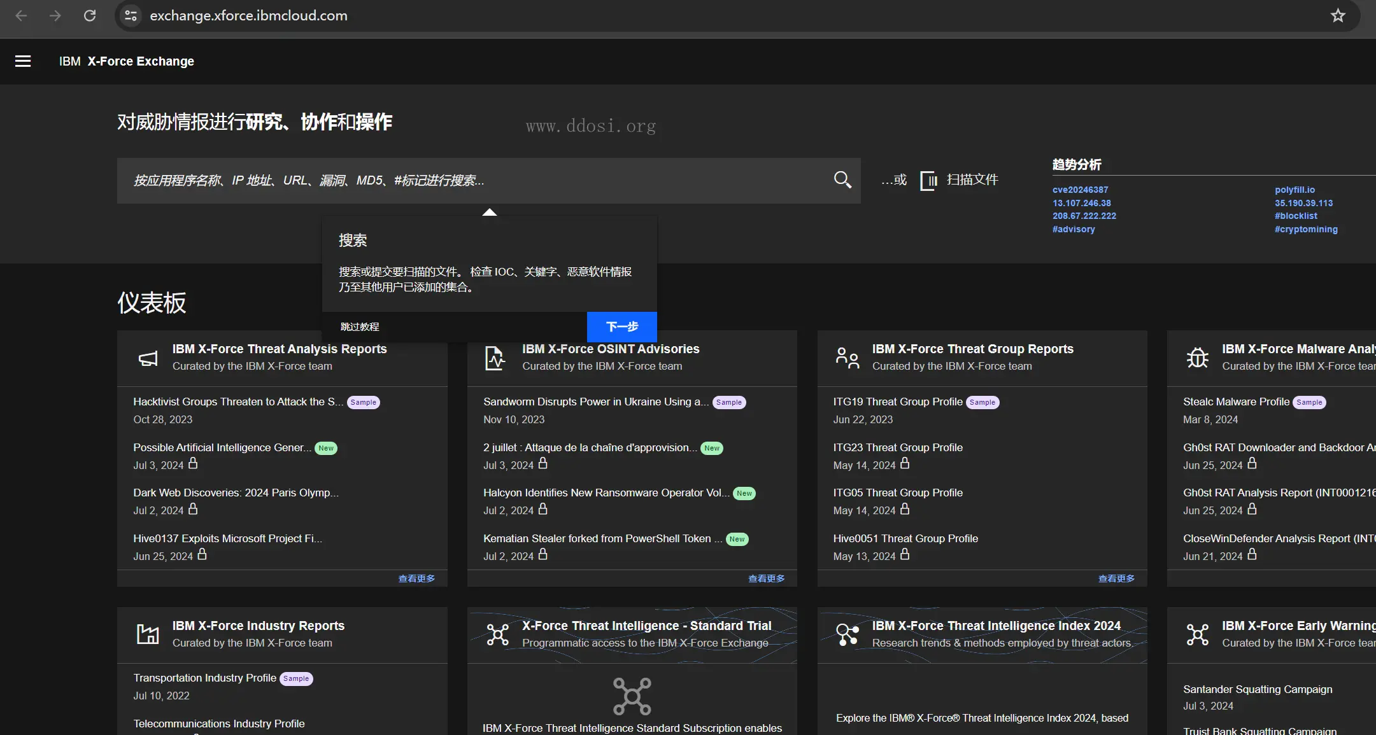Click 查看更多 in Threat Analysis Reports card

tap(416, 578)
